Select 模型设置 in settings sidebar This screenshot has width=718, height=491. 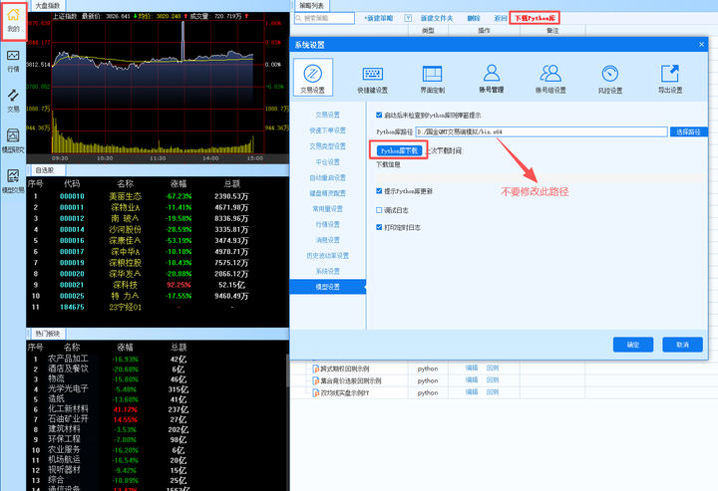click(327, 287)
